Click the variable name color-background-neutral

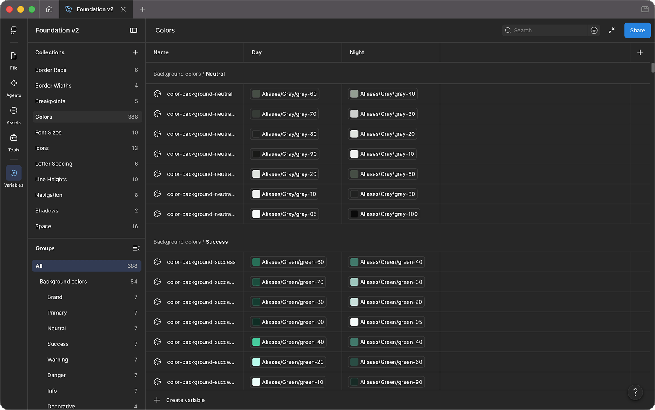pos(200,94)
